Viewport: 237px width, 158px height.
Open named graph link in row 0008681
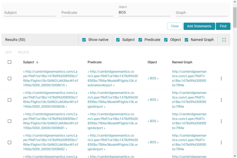(189, 121)
